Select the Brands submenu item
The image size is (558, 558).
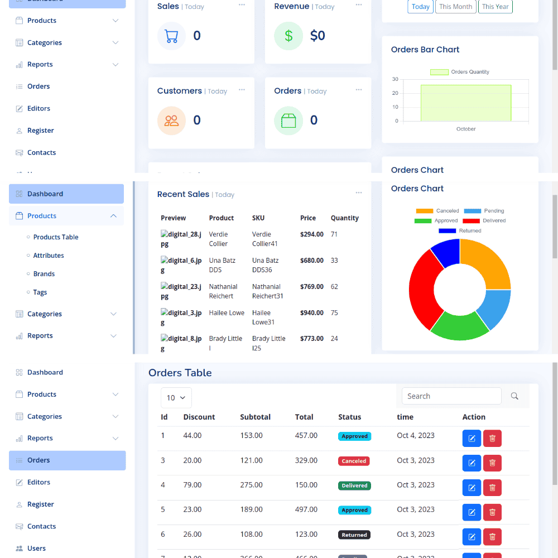[44, 274]
